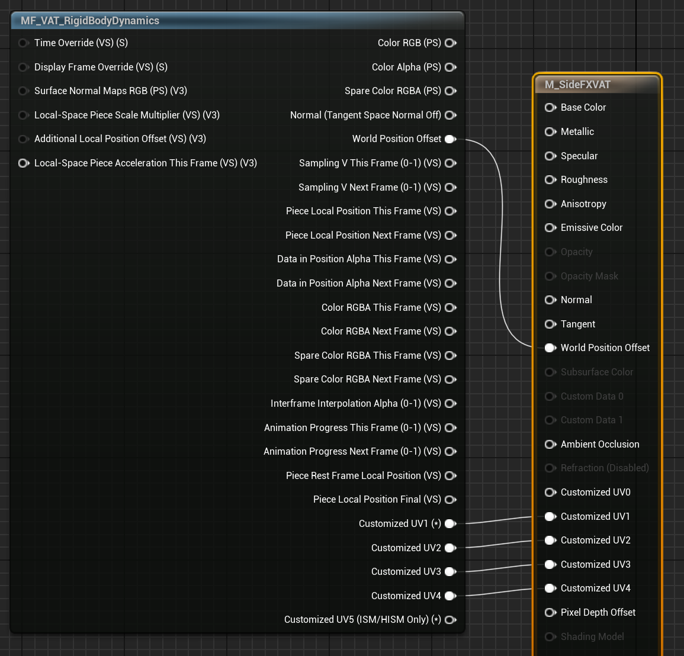The width and height of the screenshot is (684, 656).
Task: Click Customized UV5 (ISM/HISM Only) output pin
Action: click(x=451, y=619)
